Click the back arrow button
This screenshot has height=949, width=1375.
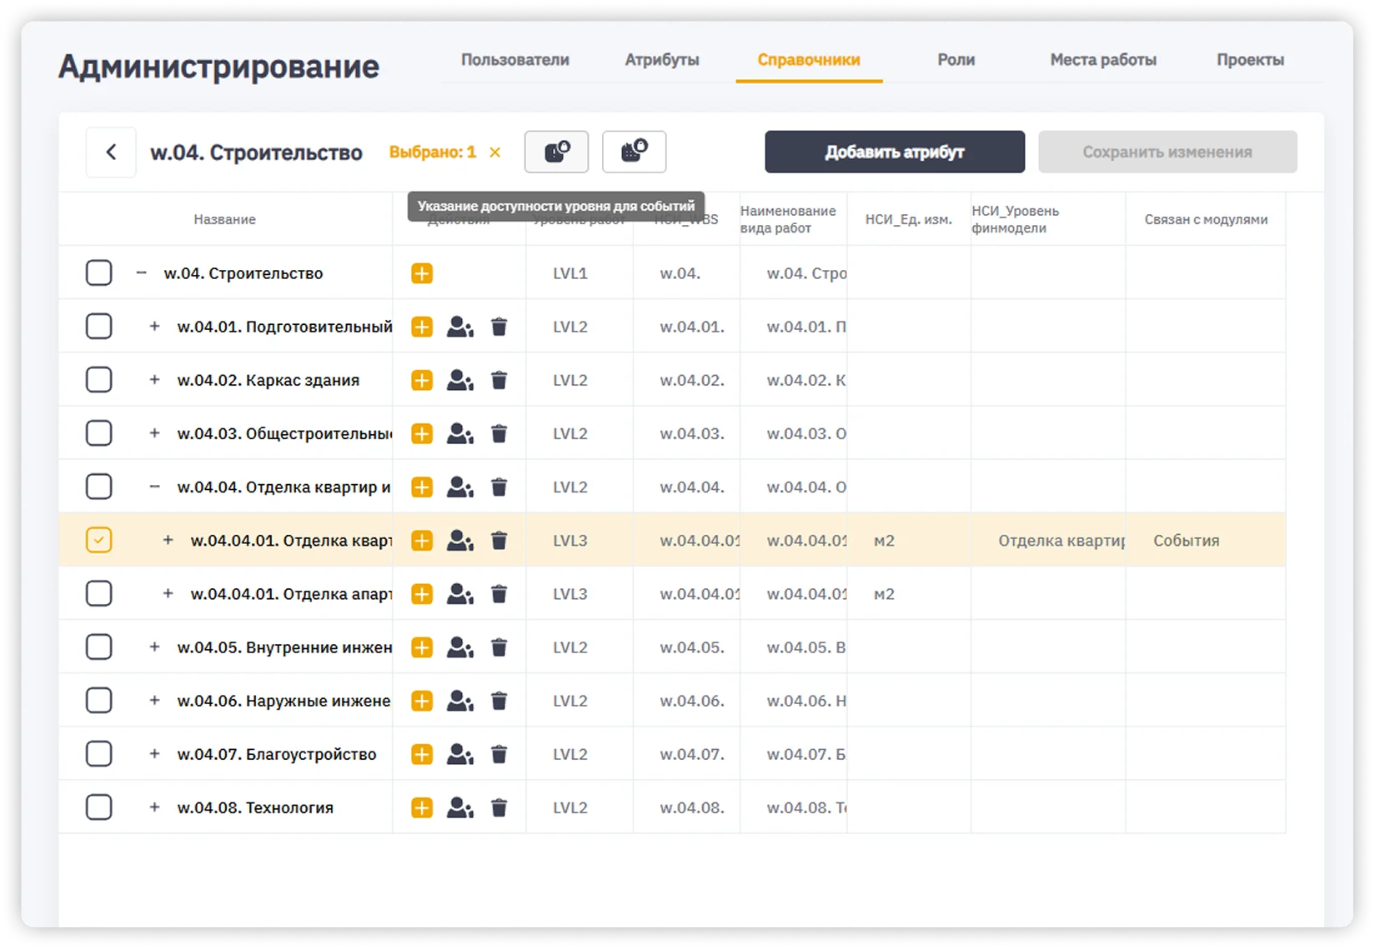pos(111,152)
